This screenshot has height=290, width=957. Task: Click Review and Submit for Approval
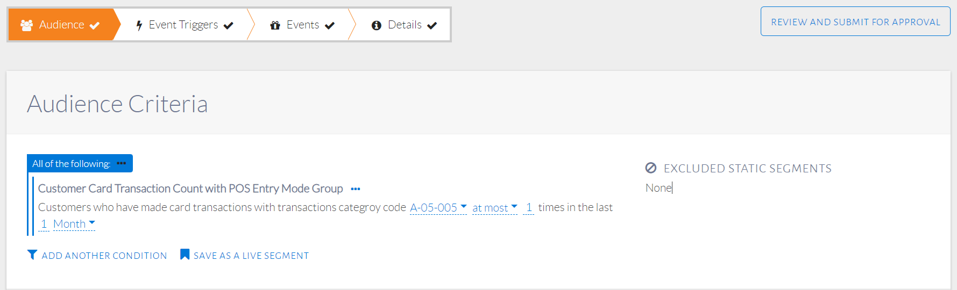pos(855,21)
